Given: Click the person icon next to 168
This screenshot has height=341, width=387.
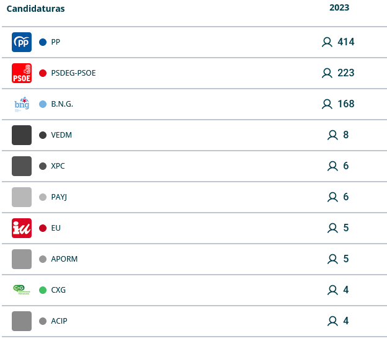Looking at the screenshot, I should click(327, 104).
